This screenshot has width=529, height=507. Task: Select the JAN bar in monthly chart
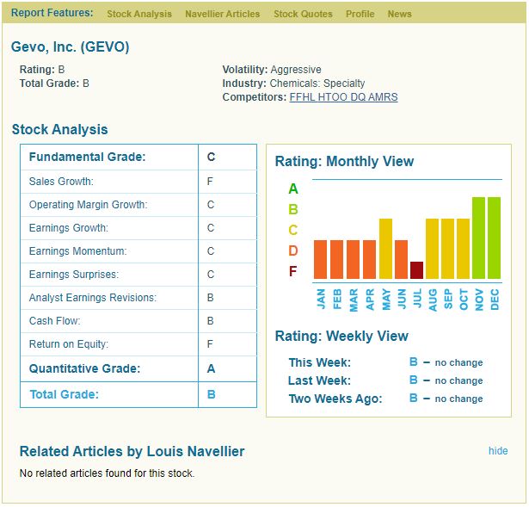(320, 260)
